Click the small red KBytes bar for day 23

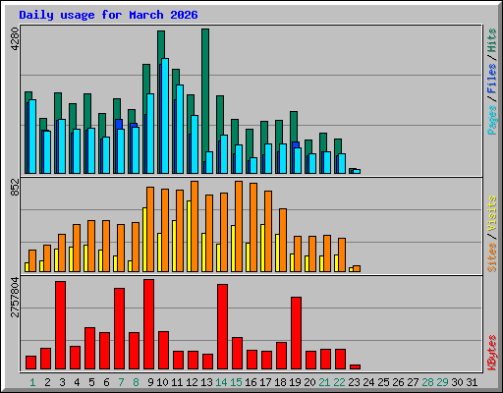355,367
